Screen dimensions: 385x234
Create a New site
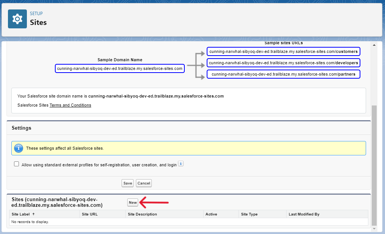pos(133,203)
